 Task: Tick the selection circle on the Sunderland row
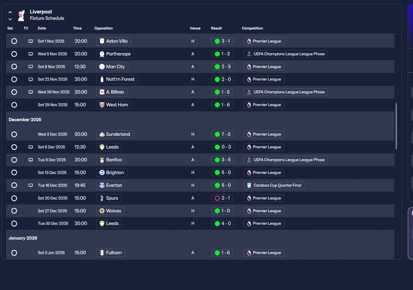point(14,134)
